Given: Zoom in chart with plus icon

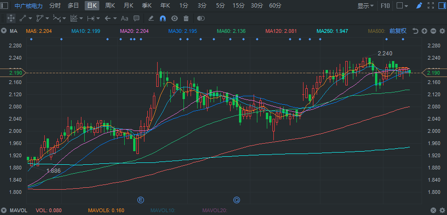Looking at the screenshot, I should coord(424,31).
